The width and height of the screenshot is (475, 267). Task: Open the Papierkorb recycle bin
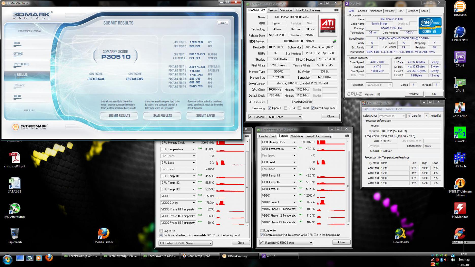click(x=15, y=235)
